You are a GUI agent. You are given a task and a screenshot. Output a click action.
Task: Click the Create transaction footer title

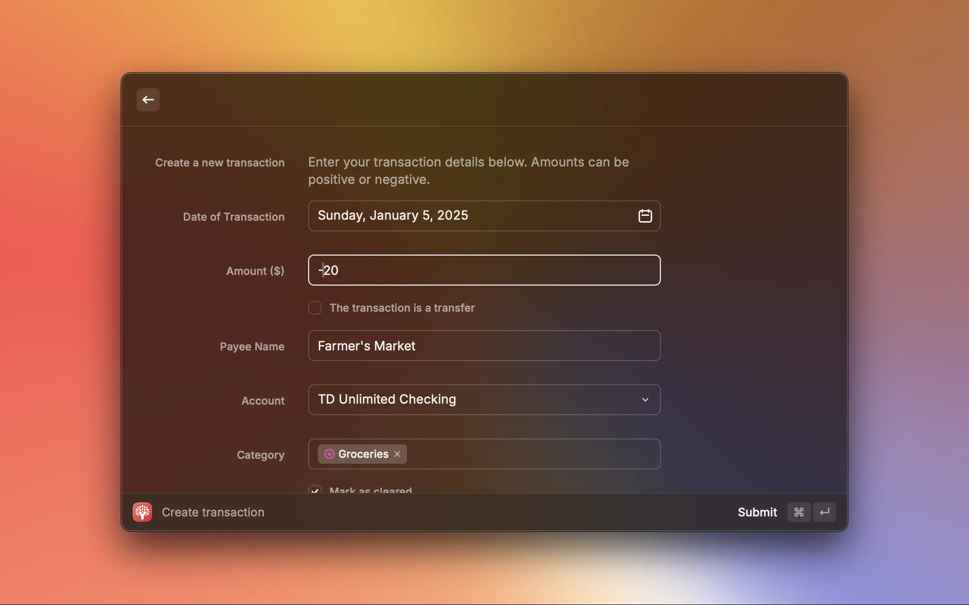click(213, 512)
